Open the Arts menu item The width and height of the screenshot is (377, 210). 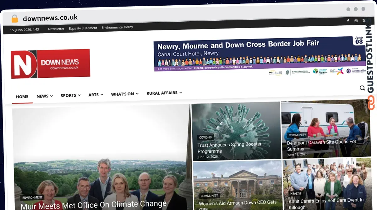tap(94, 95)
